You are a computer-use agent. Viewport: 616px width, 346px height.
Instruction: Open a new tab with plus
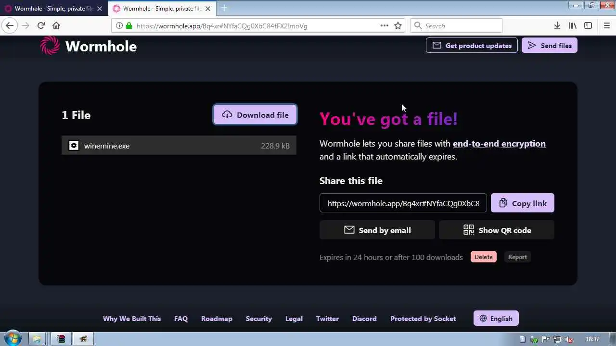click(224, 8)
